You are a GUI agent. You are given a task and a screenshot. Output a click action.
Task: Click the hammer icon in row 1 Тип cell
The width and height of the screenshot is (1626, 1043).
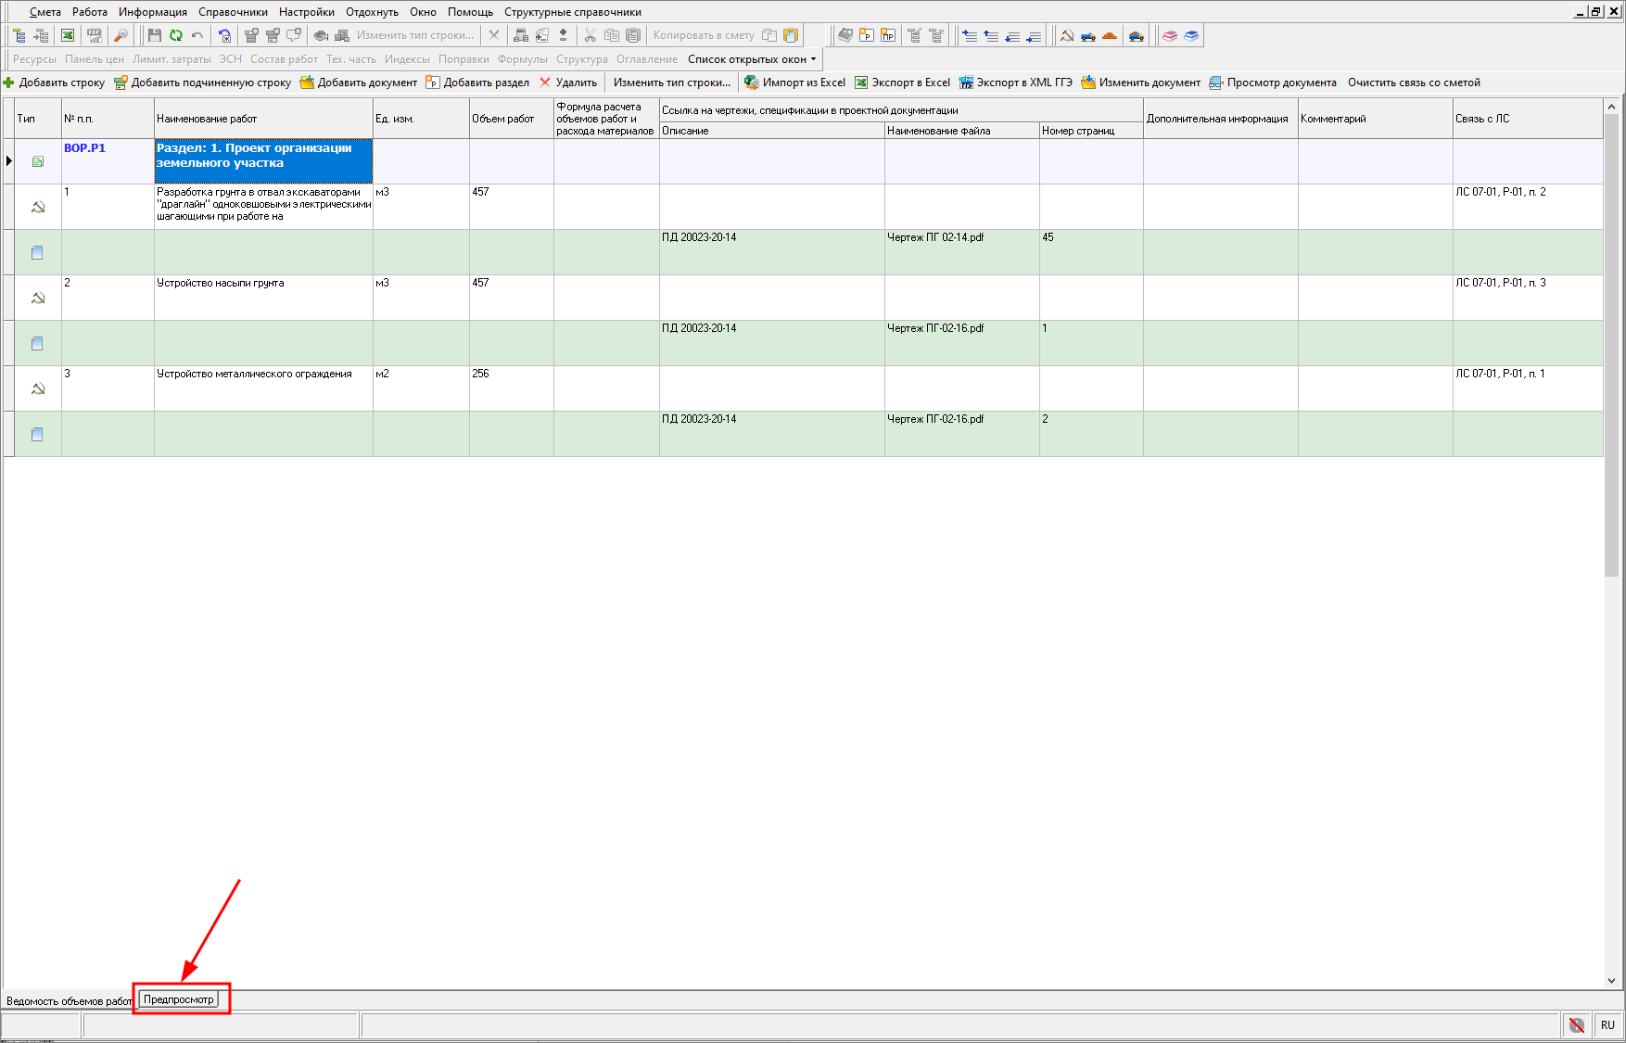coord(38,207)
